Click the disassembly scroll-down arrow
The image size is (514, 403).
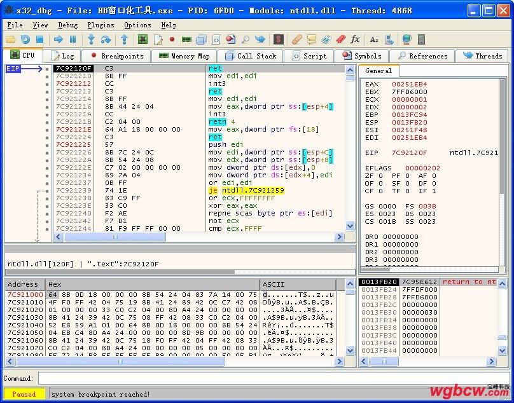350,226
